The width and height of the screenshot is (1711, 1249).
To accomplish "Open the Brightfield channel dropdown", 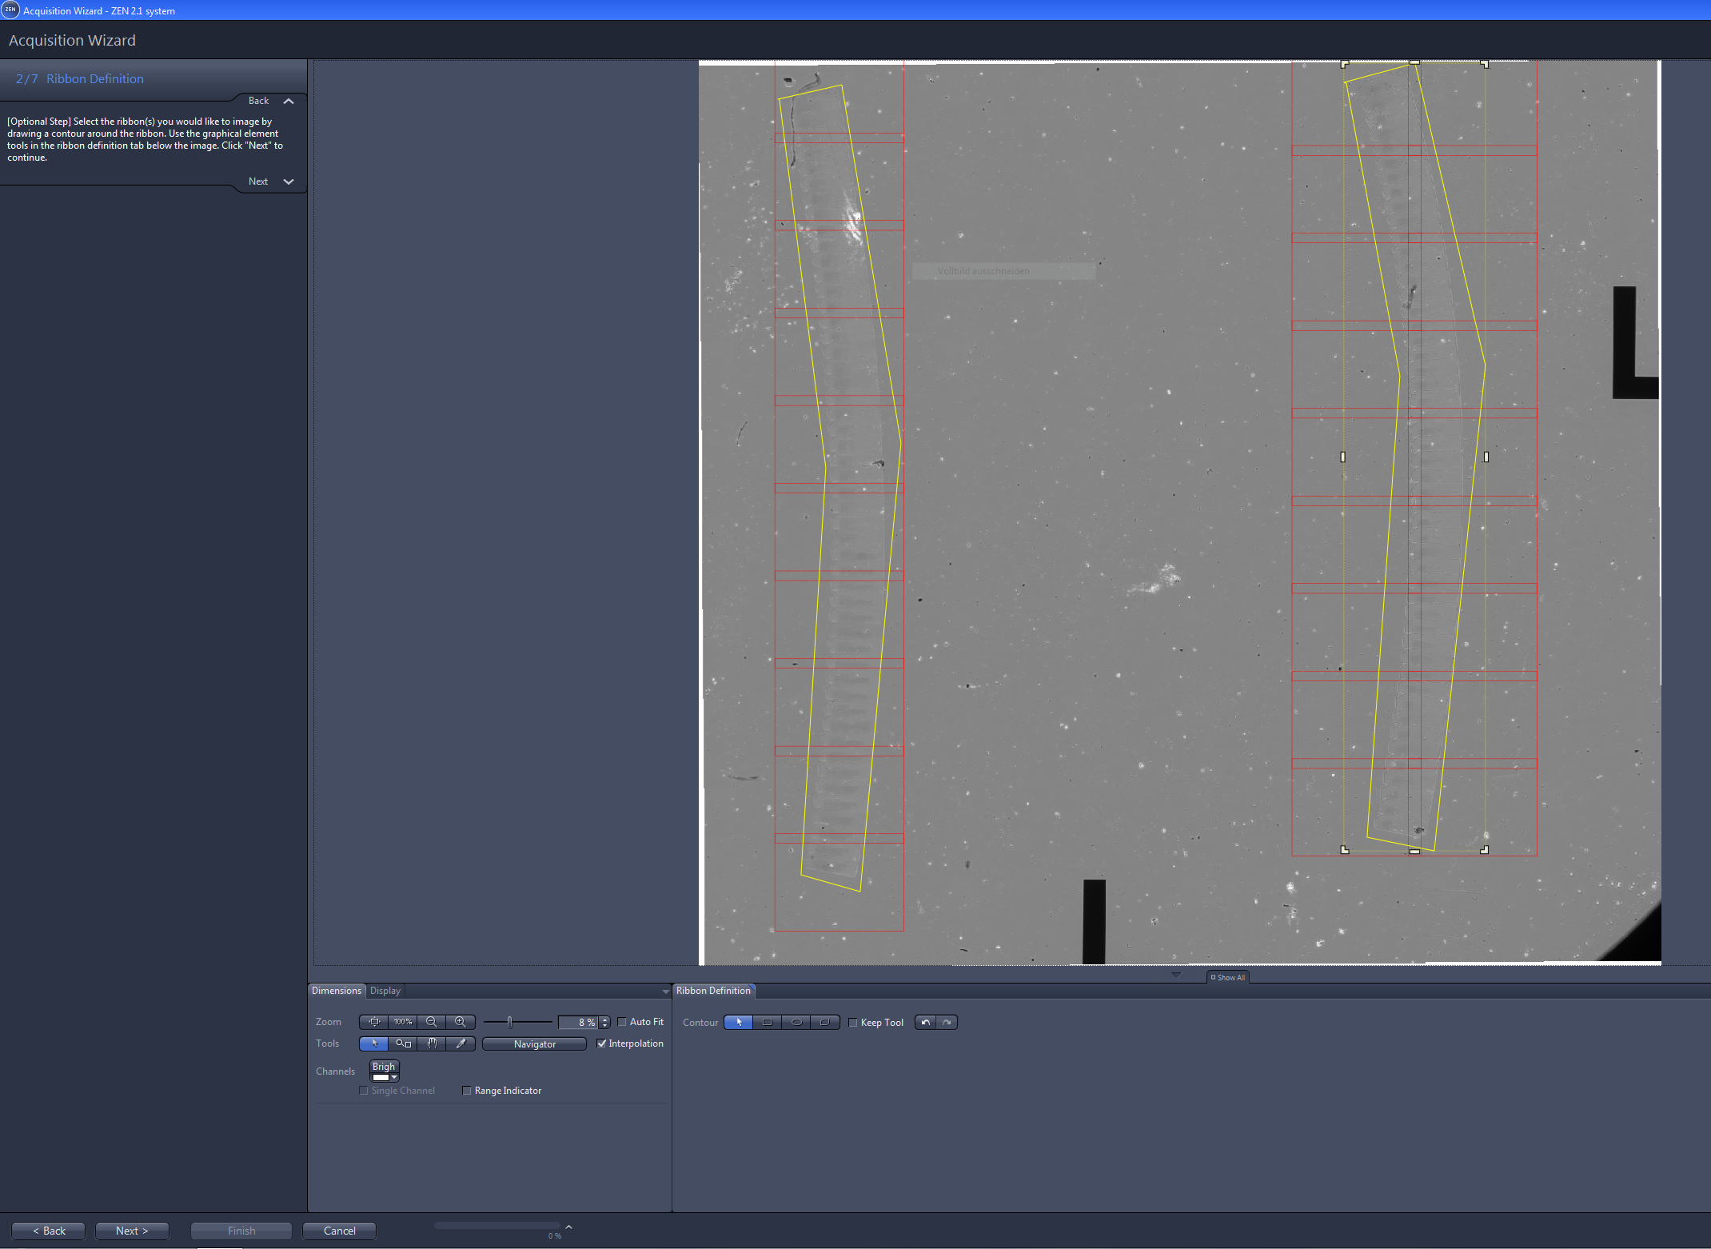I will [x=393, y=1076].
